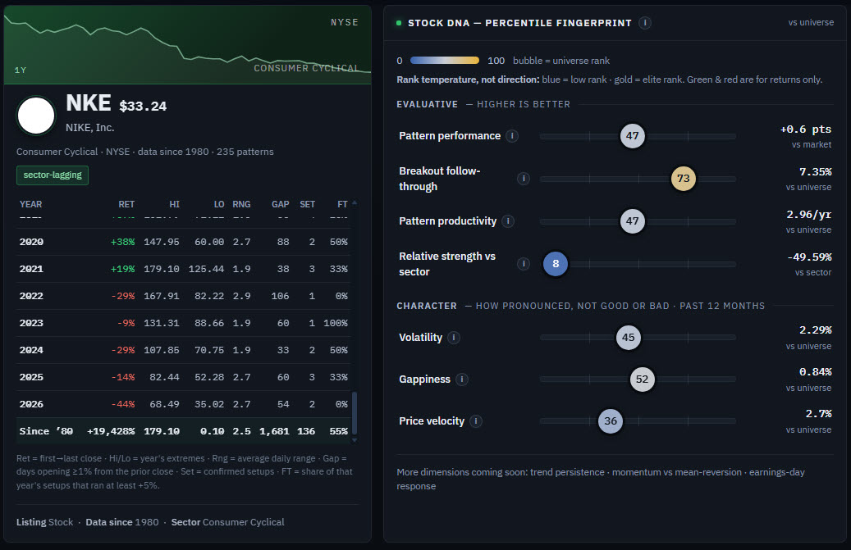Click the 1Y chart period label
Viewport: 851px width, 550px height.
coord(20,70)
